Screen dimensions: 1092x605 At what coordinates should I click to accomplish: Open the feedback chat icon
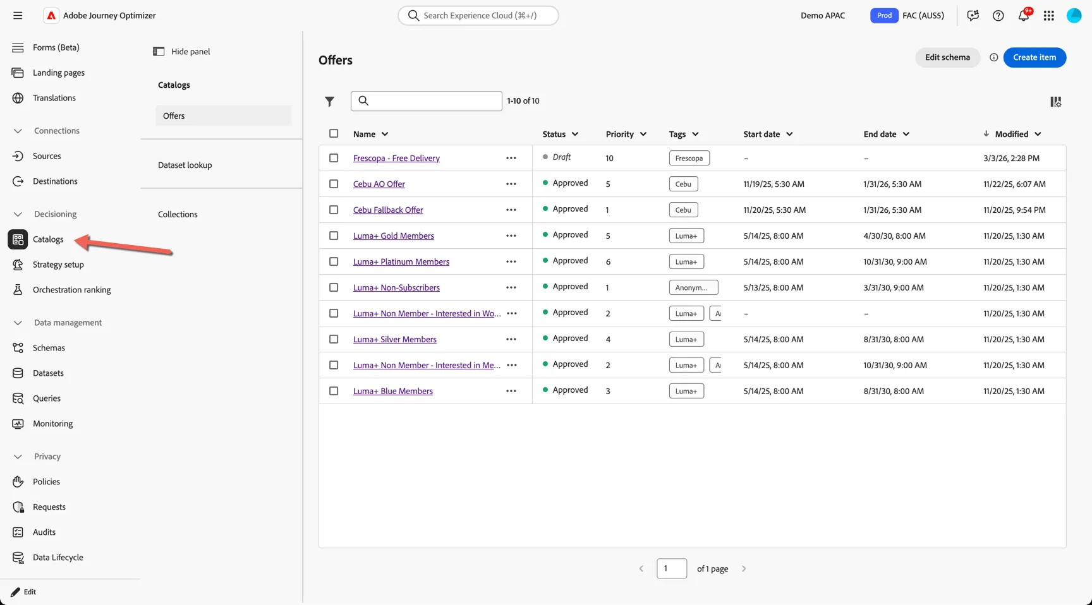pos(973,15)
